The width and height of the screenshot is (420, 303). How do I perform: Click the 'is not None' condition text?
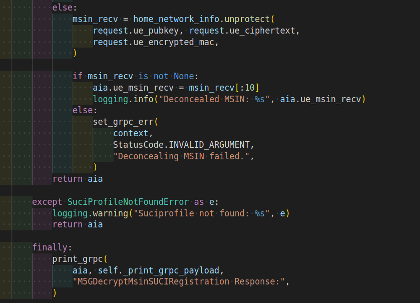[166, 76]
